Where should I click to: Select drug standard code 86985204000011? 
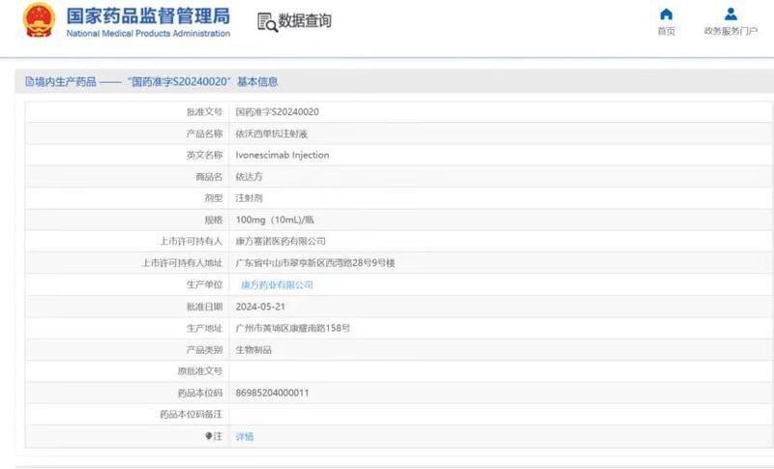[272, 393]
